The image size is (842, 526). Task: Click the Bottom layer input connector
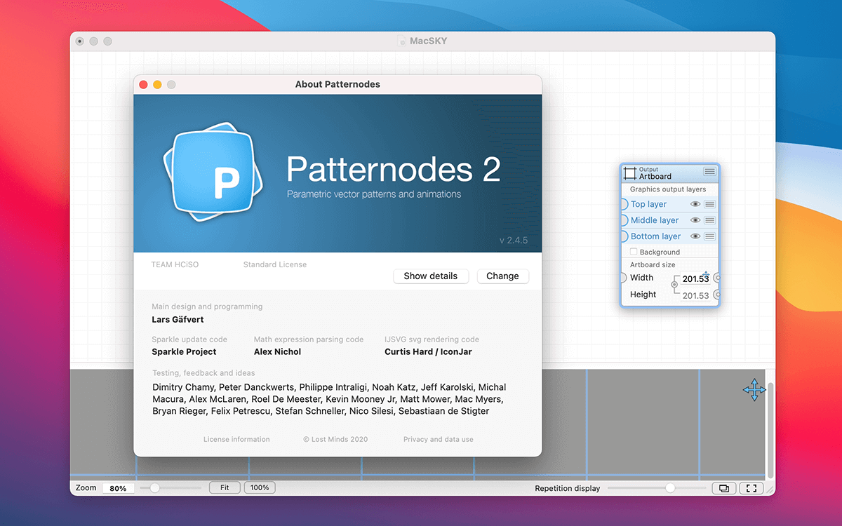click(623, 236)
